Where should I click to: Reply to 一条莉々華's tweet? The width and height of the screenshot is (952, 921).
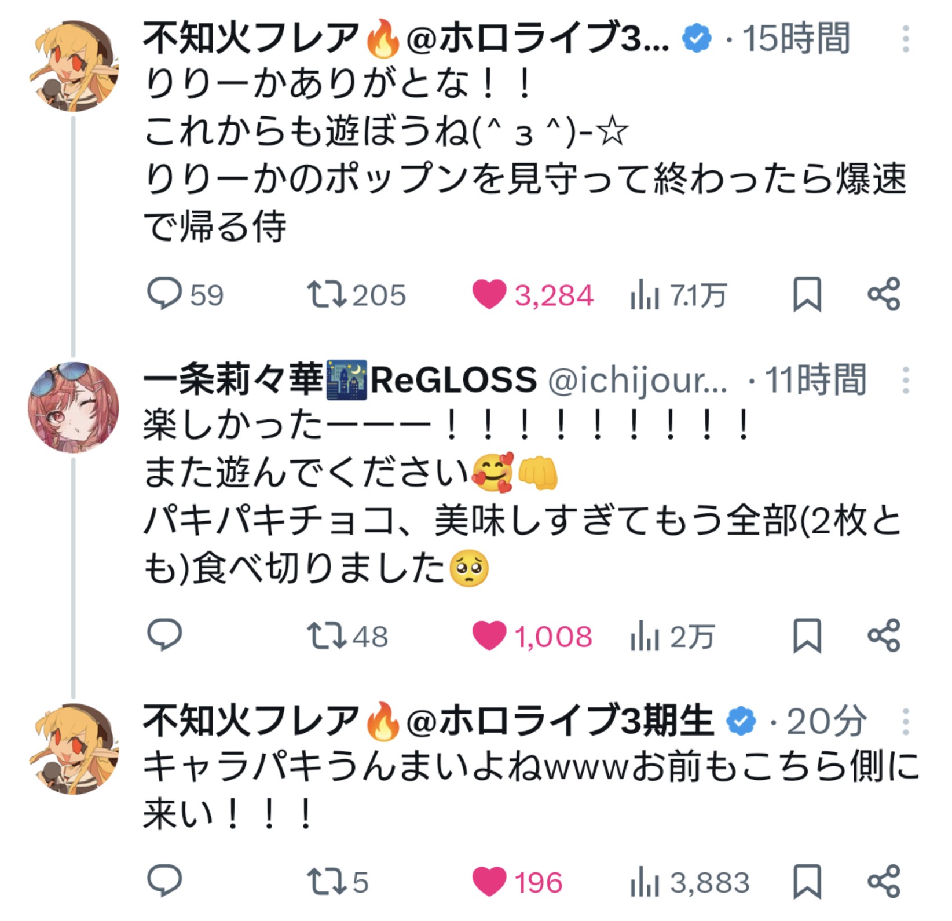(x=165, y=635)
